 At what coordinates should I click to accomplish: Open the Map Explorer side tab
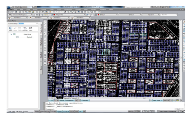click(41, 42)
